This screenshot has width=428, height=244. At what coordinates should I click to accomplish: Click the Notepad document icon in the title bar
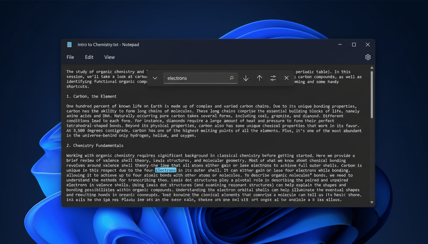click(x=69, y=44)
